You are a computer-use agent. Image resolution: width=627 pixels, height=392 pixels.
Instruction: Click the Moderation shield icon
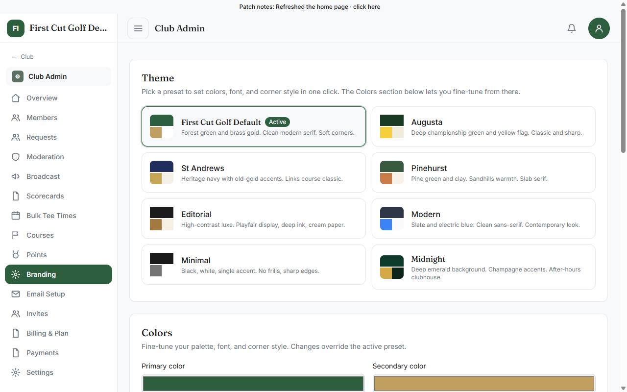coord(16,157)
